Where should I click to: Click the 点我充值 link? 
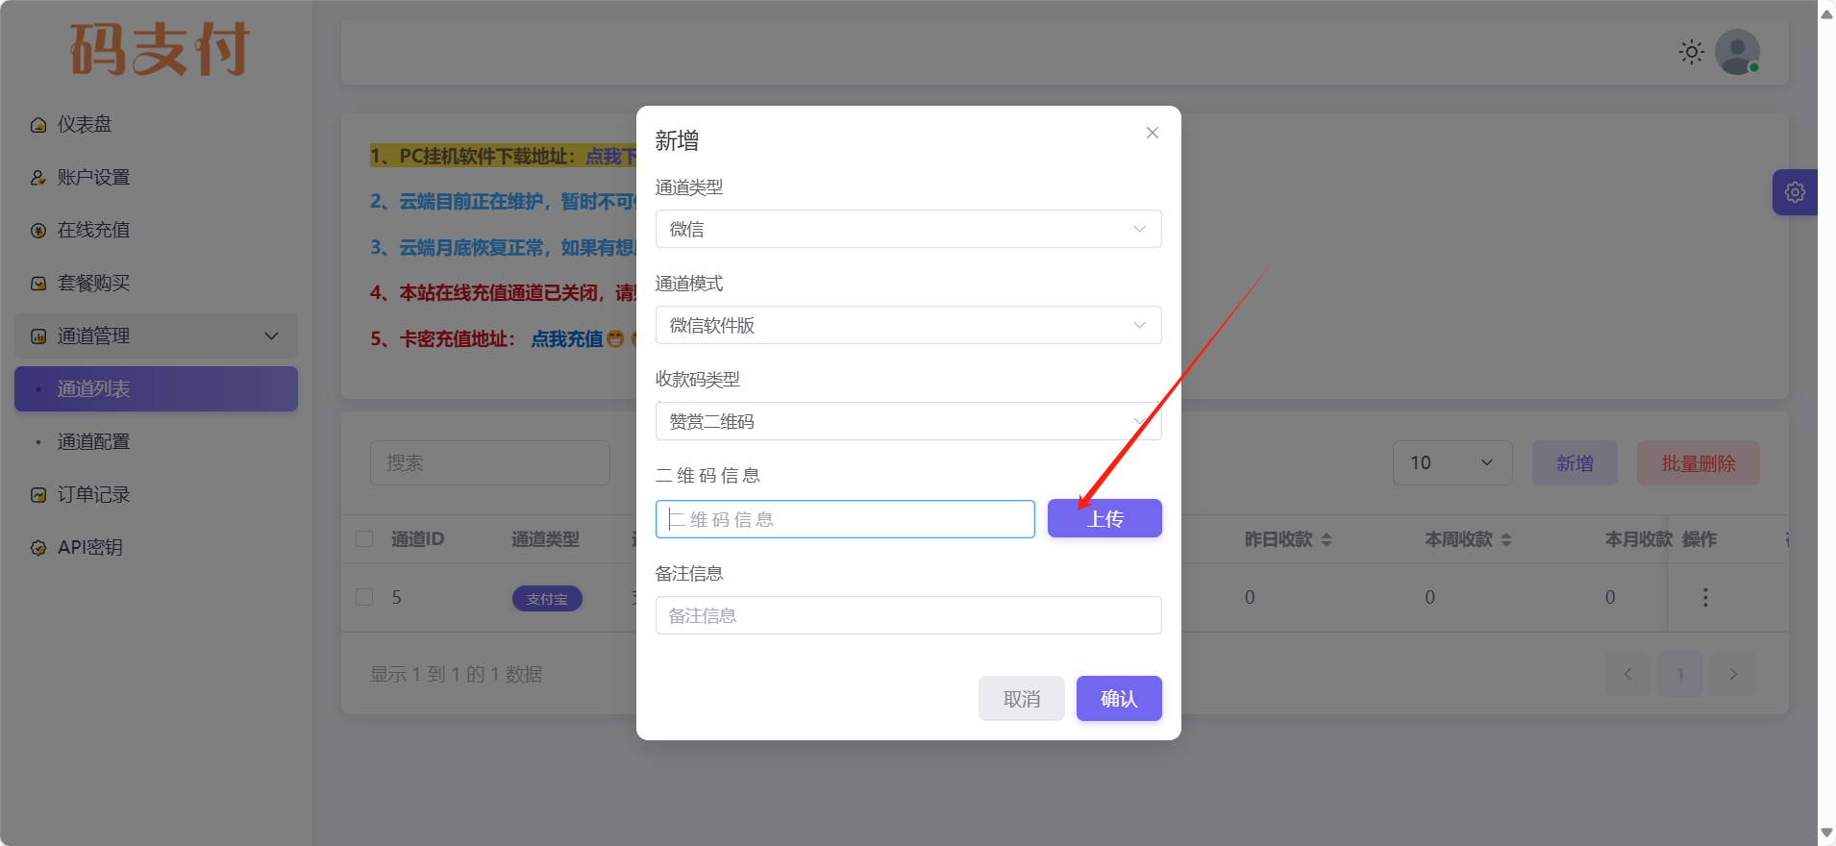[567, 339]
